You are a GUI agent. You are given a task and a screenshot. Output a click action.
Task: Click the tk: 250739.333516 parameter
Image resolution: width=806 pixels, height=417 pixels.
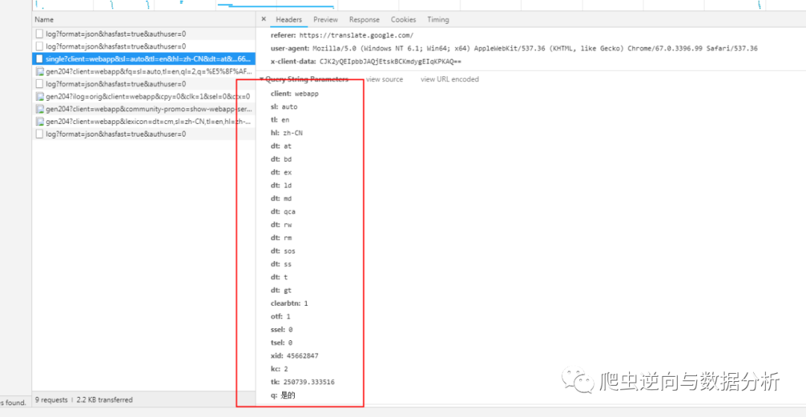click(x=303, y=382)
